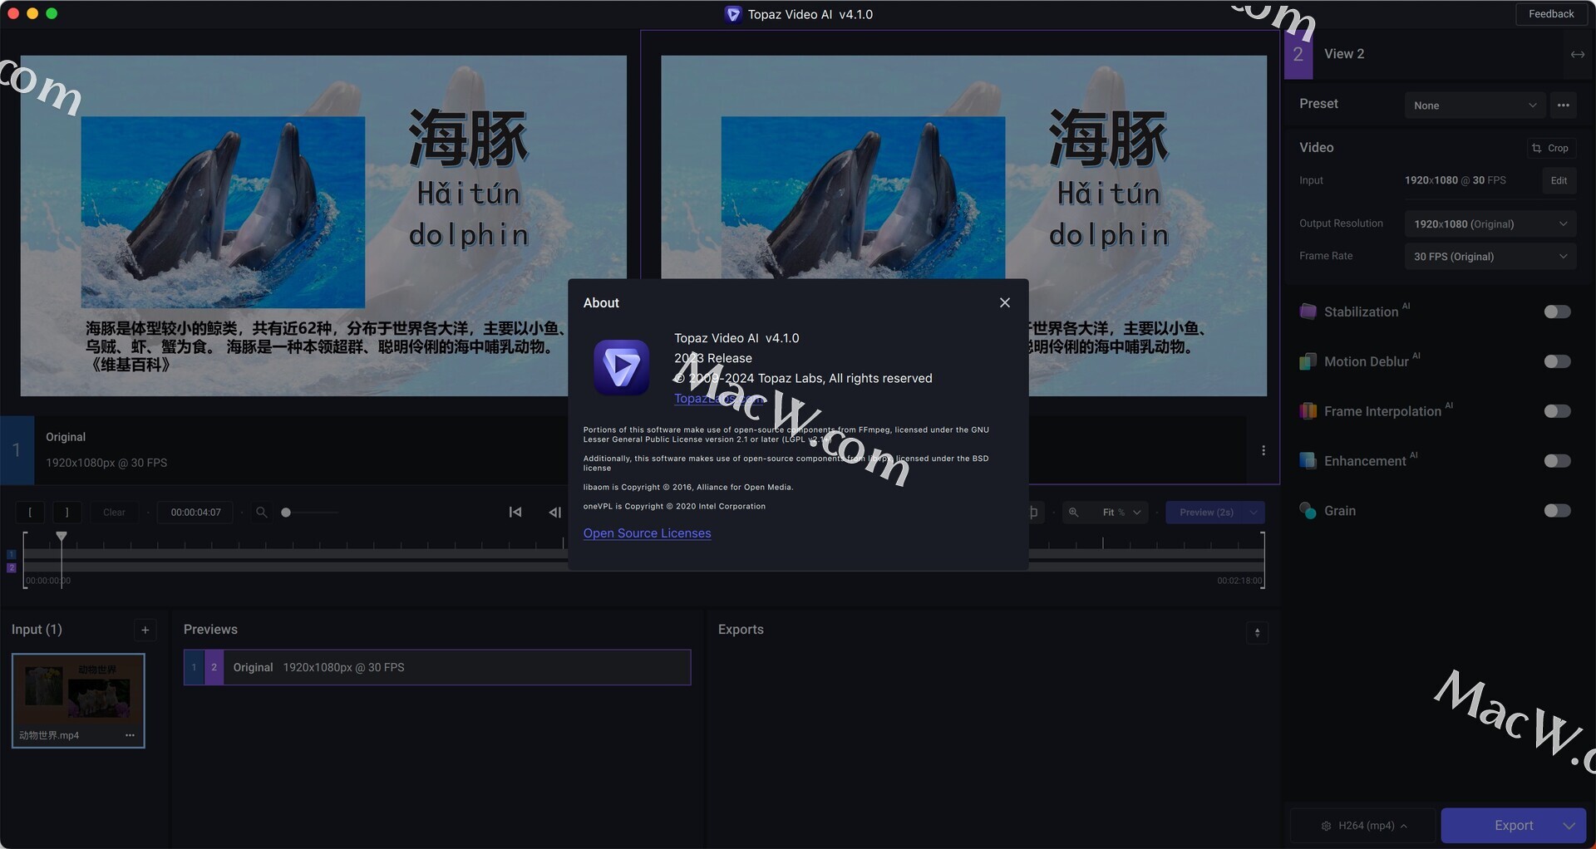Click the Previews panel heading
This screenshot has height=849, width=1596.
(x=210, y=630)
